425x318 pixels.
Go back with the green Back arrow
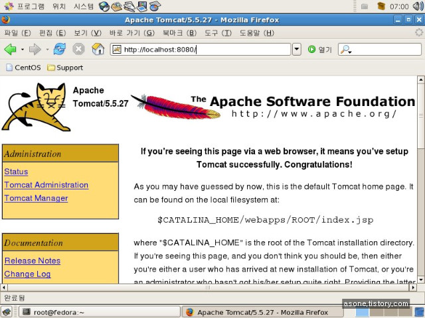pos(11,50)
